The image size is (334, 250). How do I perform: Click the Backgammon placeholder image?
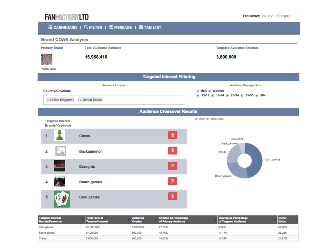pyautogui.click(x=61, y=151)
